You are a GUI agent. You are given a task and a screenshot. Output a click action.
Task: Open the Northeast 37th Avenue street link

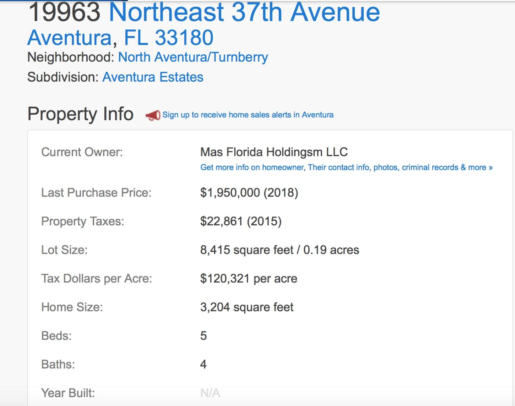(x=244, y=13)
